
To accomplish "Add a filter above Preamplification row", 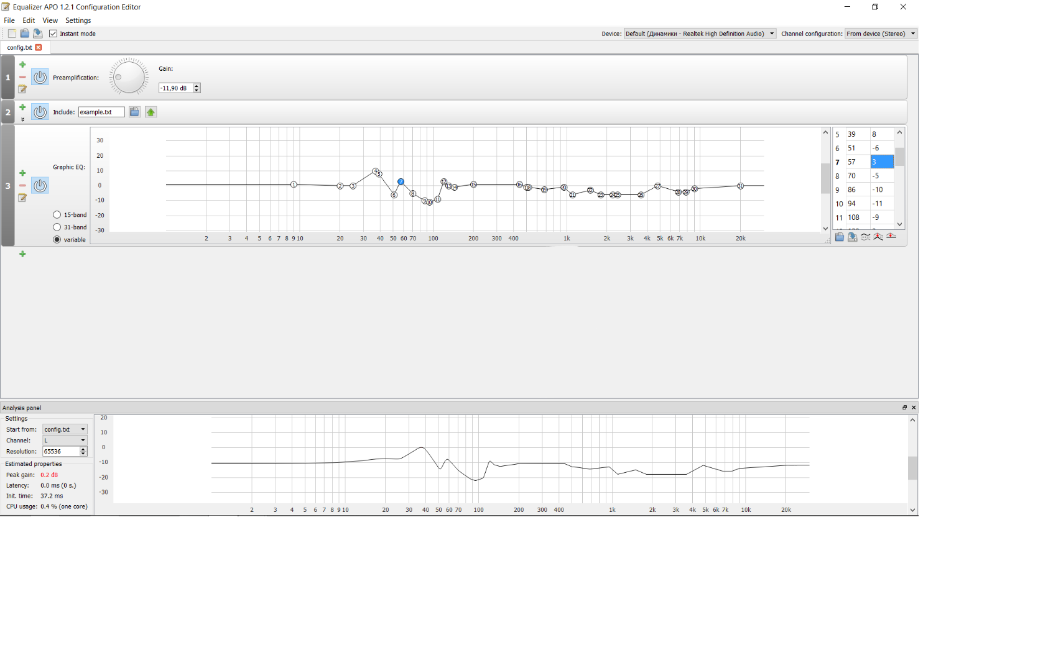I will click(22, 65).
